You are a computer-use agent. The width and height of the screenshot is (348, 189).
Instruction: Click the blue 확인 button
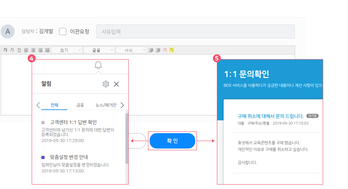172,141
